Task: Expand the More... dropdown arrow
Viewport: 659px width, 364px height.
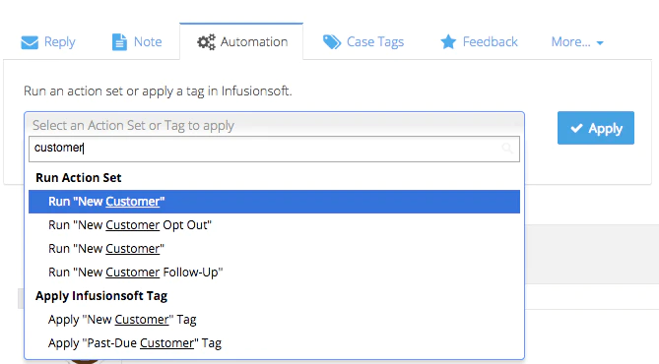Action: point(600,43)
